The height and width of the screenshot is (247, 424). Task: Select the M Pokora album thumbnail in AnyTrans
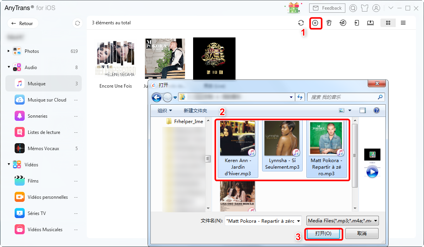point(165,59)
